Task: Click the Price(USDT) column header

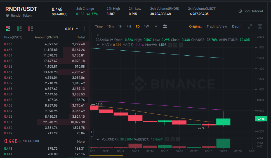Action: (13, 37)
